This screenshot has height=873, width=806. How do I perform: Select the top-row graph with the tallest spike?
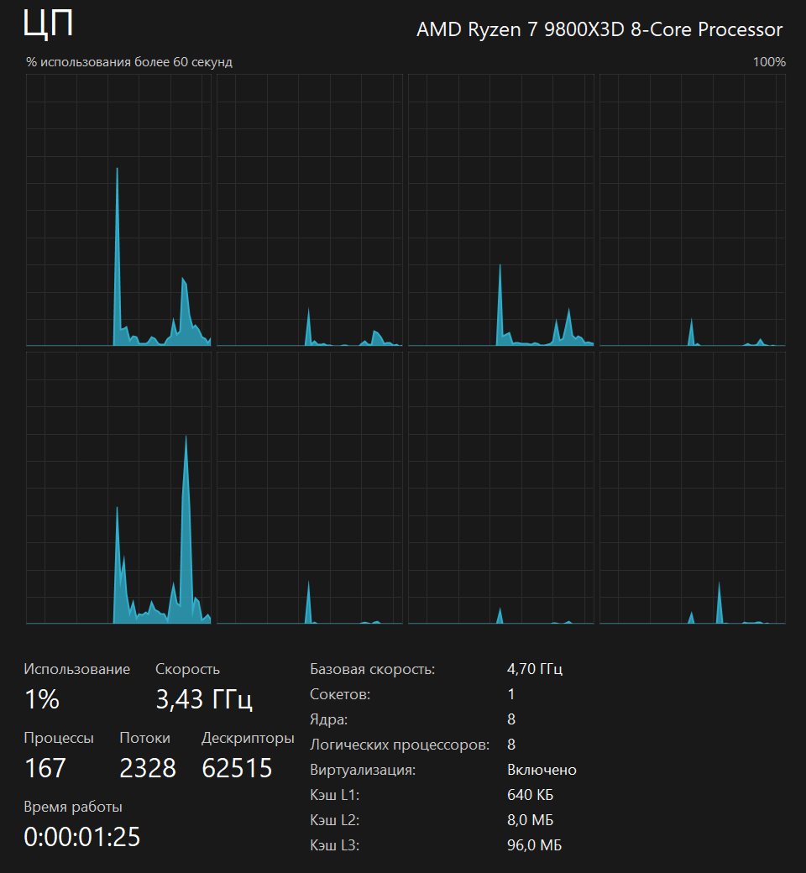point(118,210)
